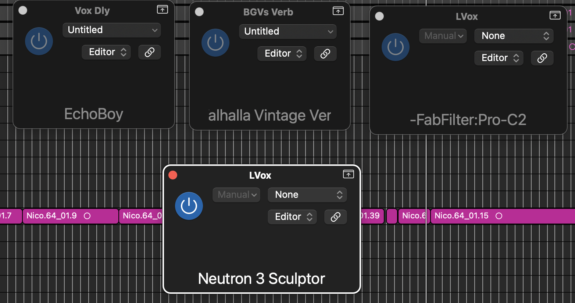This screenshot has width=575, height=303.
Task: Click the Manual dropdown in Neutron 3 Sculptor window
Action: tap(236, 195)
